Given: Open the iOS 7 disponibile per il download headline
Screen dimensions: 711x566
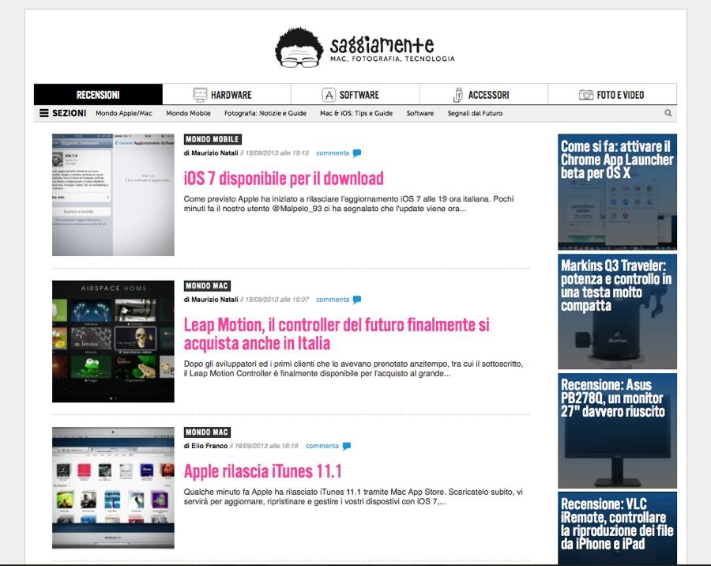Looking at the screenshot, I should [284, 179].
